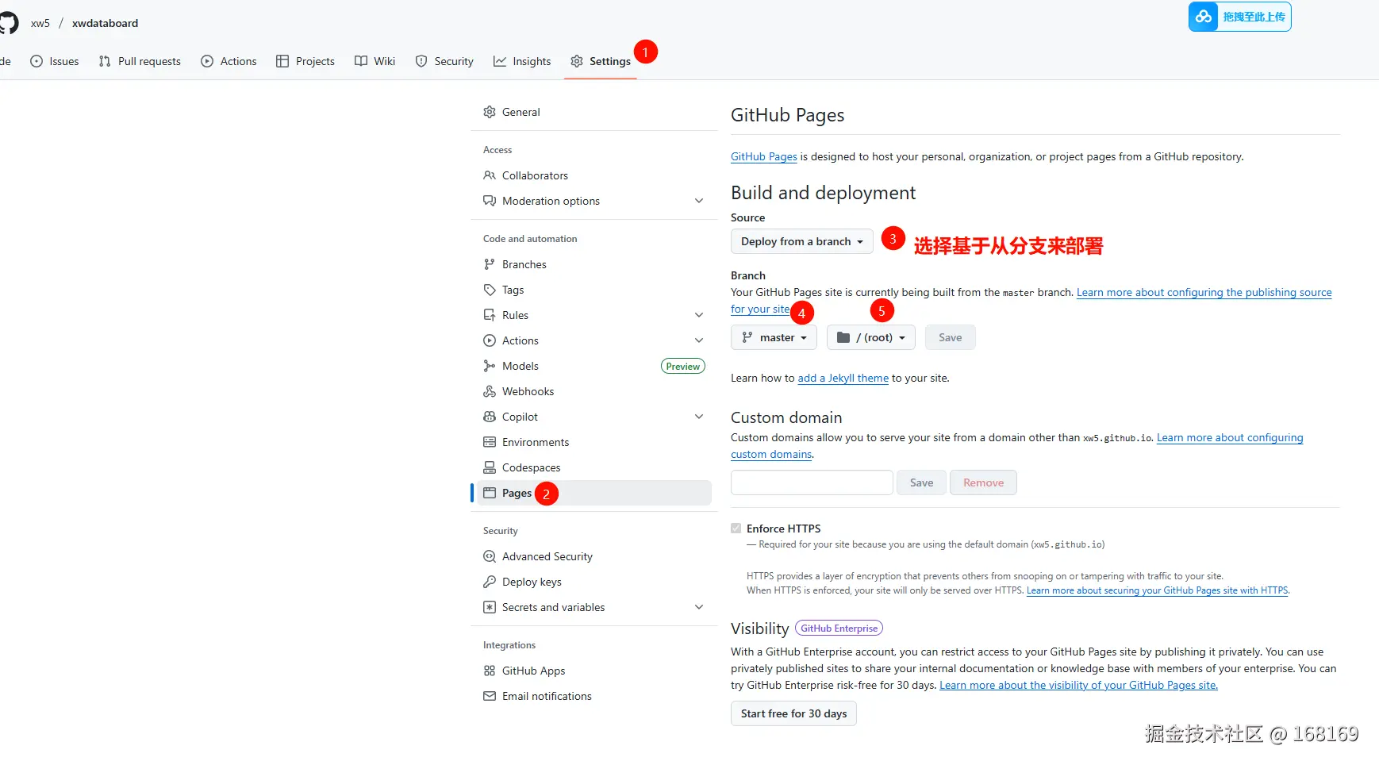The height and width of the screenshot is (765, 1379).
Task: Expand the sidebar Actions section chevron
Action: coord(699,340)
